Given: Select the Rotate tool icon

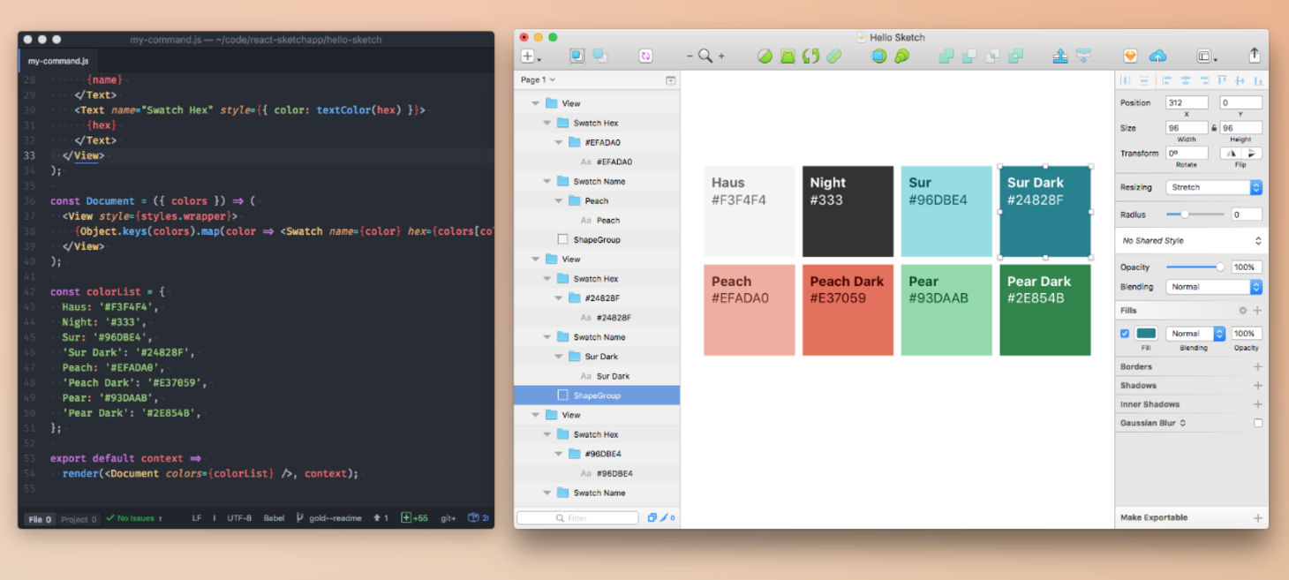Looking at the screenshot, I should [810, 56].
